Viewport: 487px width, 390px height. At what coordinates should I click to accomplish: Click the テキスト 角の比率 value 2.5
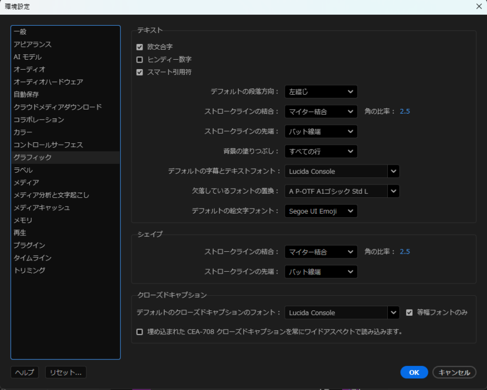point(405,111)
